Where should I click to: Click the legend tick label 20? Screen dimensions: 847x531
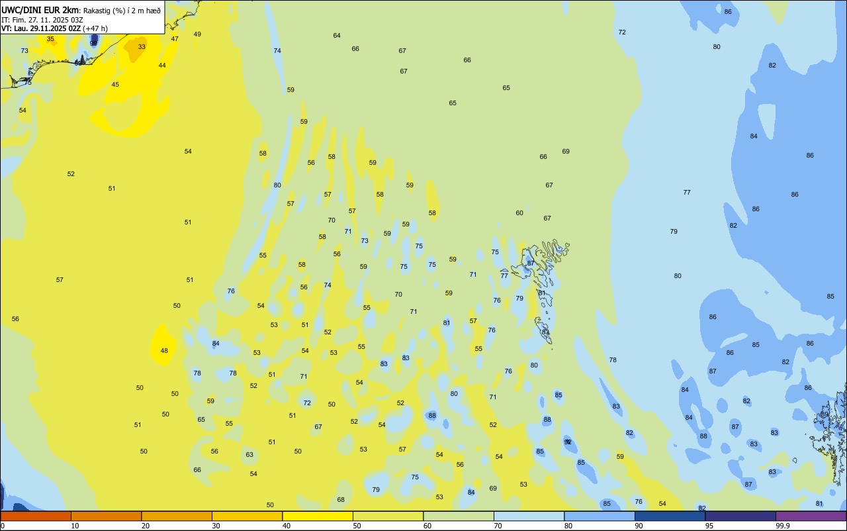point(146,526)
